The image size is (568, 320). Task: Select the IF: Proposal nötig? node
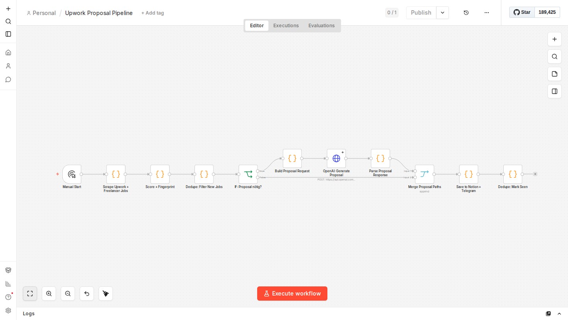pos(248,174)
